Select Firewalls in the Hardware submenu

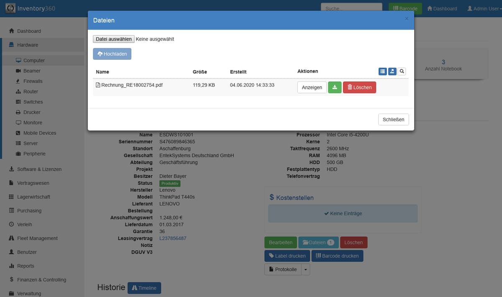[x=33, y=81]
